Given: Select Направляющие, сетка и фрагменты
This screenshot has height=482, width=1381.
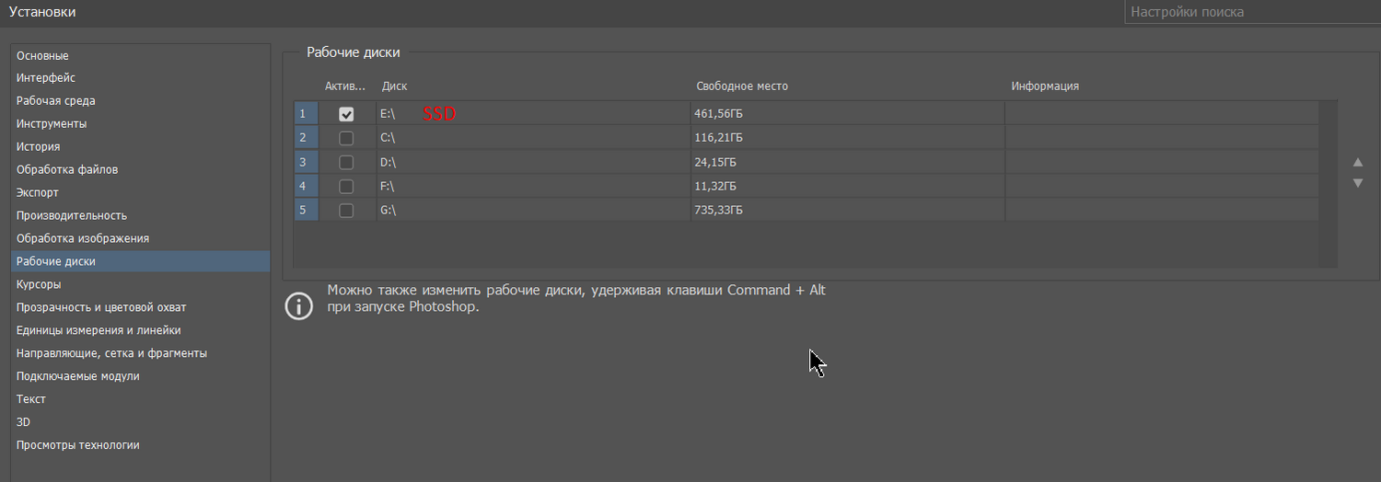Looking at the screenshot, I should click(x=141, y=354).
